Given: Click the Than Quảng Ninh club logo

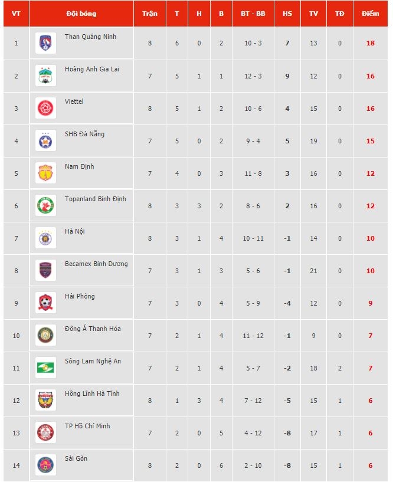Looking at the screenshot, I should point(45,43).
